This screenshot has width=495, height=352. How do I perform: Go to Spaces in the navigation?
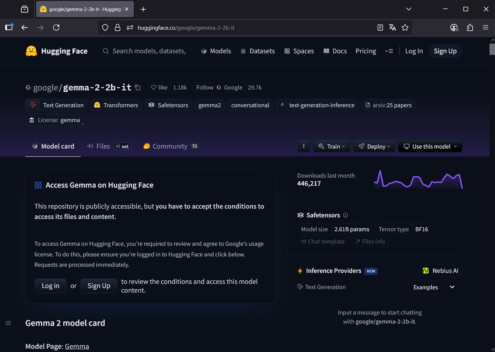(299, 51)
